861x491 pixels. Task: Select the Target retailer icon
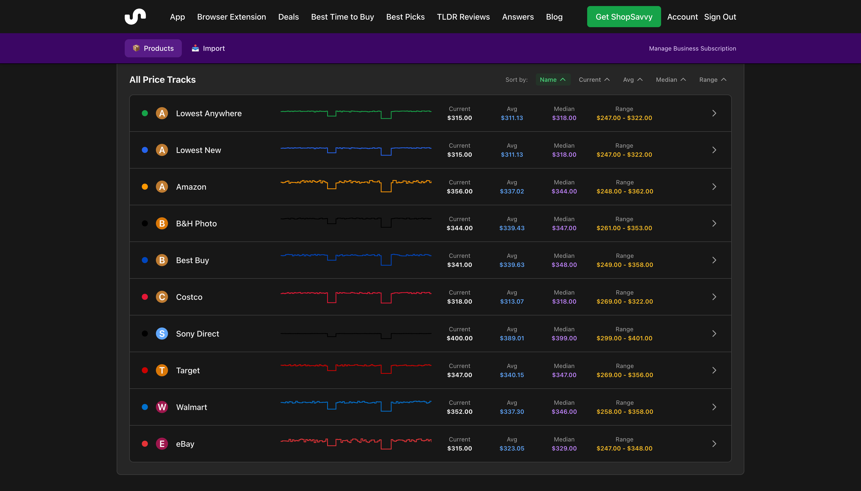point(162,370)
